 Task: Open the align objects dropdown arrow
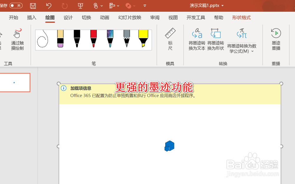[118, 6]
